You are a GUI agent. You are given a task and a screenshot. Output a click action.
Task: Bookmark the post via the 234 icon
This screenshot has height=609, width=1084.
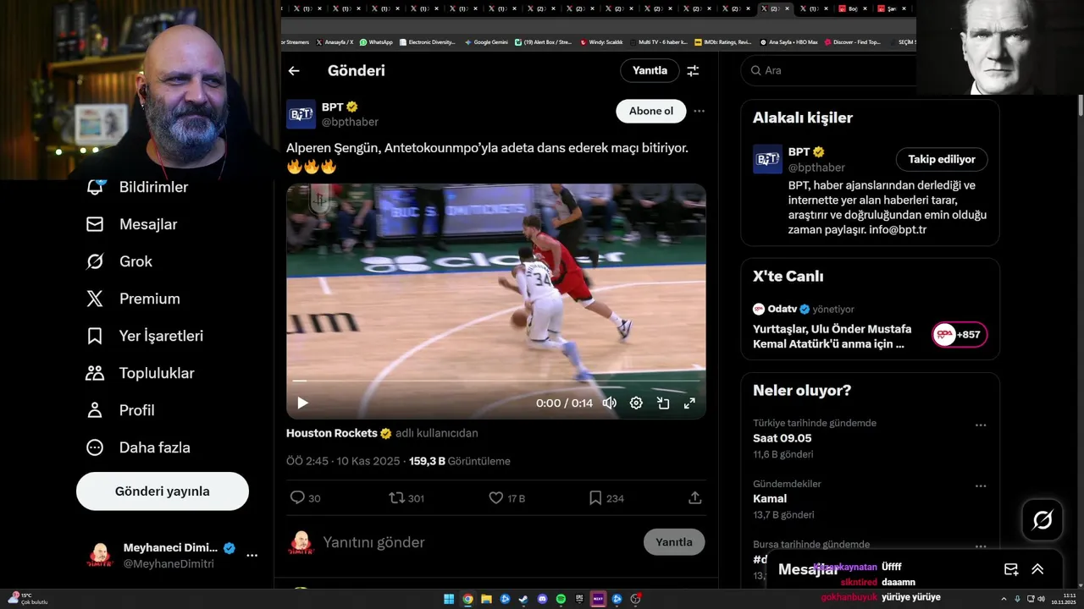pos(606,498)
